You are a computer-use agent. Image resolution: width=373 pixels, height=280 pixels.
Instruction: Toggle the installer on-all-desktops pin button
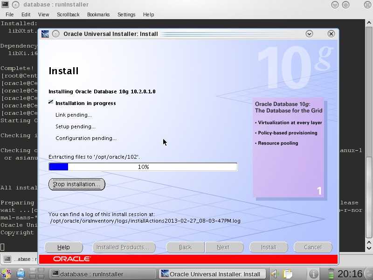55,34
